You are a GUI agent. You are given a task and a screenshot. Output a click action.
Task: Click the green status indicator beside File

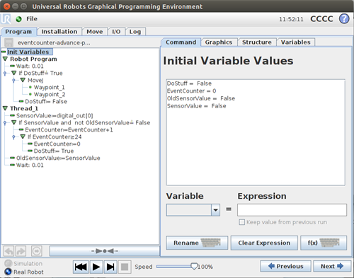point(18,19)
